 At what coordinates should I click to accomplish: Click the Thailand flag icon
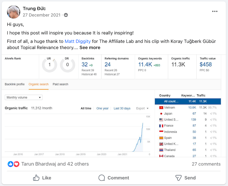click(x=161, y=150)
